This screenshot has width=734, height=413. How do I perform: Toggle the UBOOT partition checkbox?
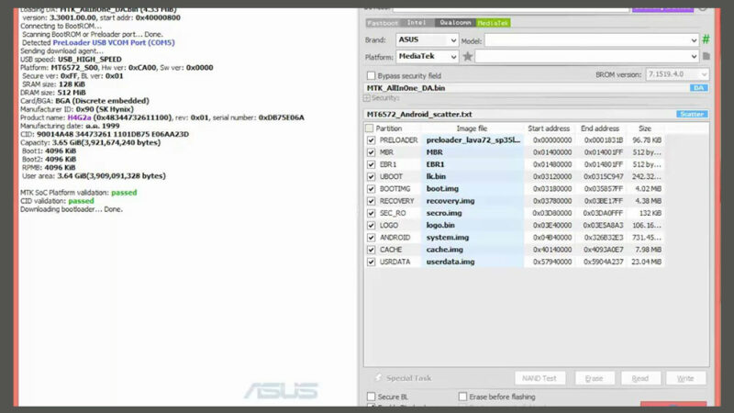(x=372, y=176)
